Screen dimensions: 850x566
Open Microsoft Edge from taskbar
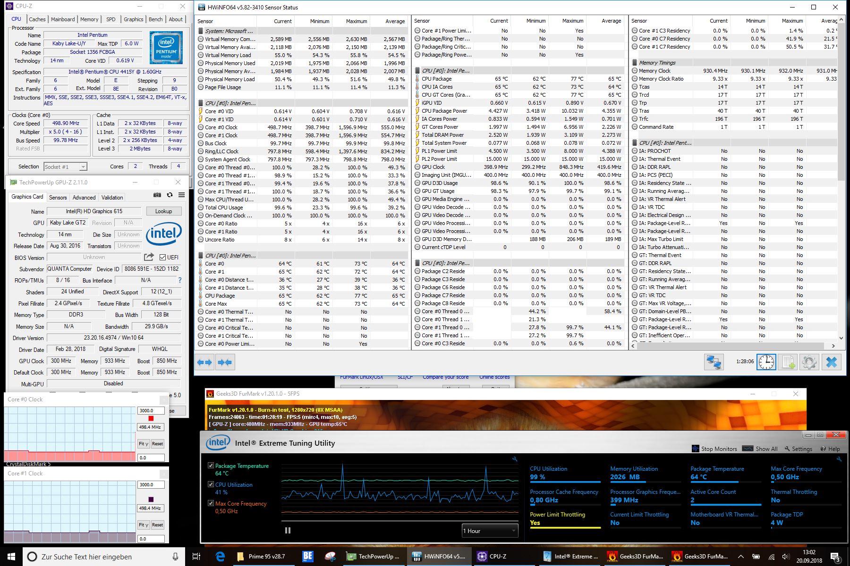220,557
